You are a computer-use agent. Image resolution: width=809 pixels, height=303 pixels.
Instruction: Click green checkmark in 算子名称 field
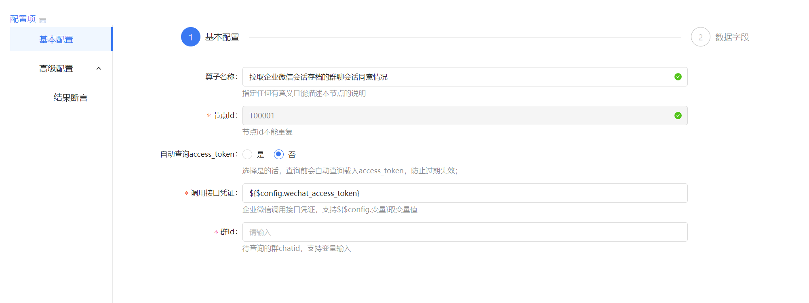678,77
